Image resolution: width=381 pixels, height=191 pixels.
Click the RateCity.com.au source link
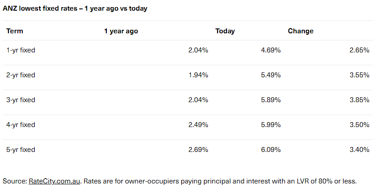click(x=55, y=181)
